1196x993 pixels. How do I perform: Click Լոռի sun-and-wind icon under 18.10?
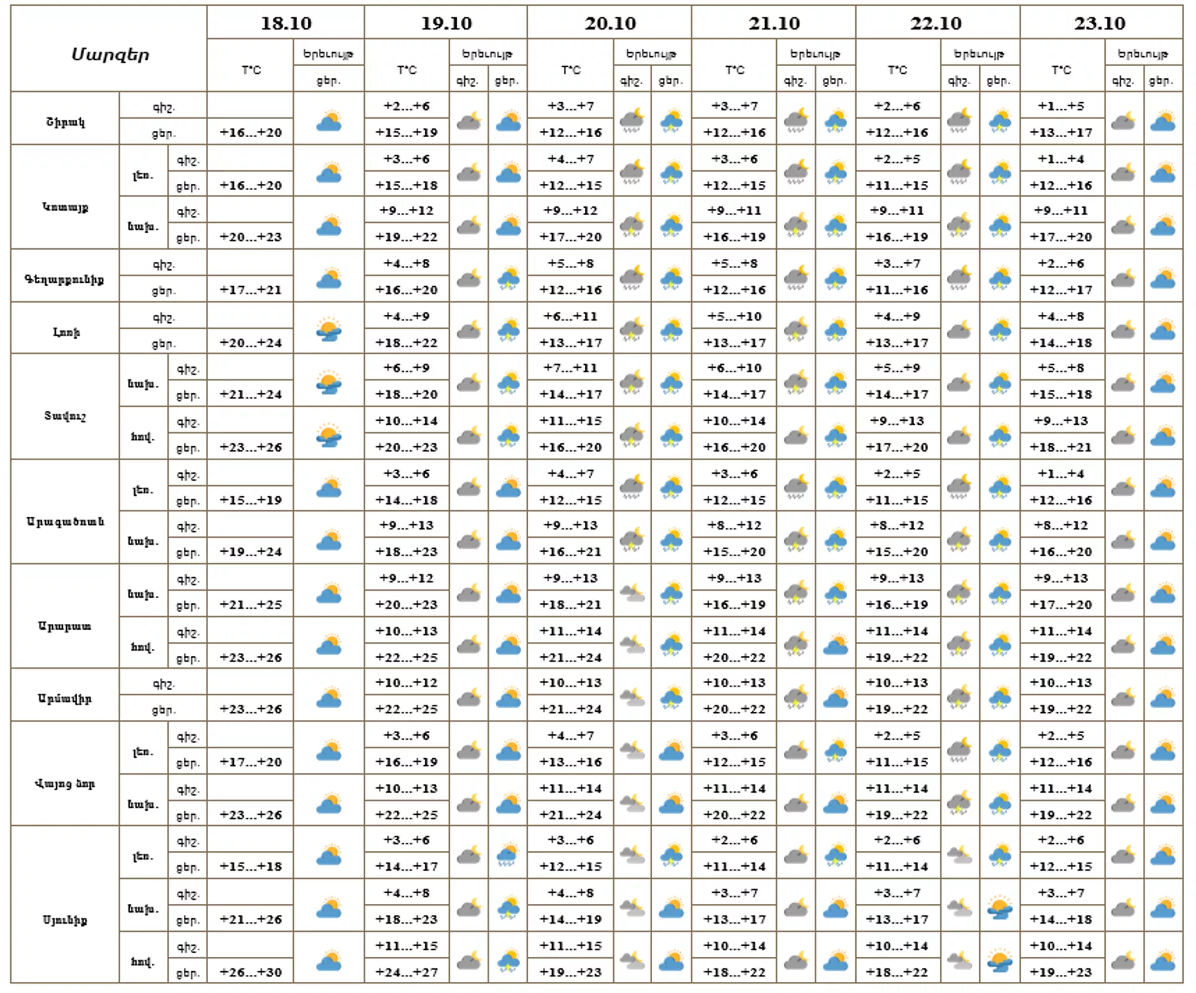point(328,329)
